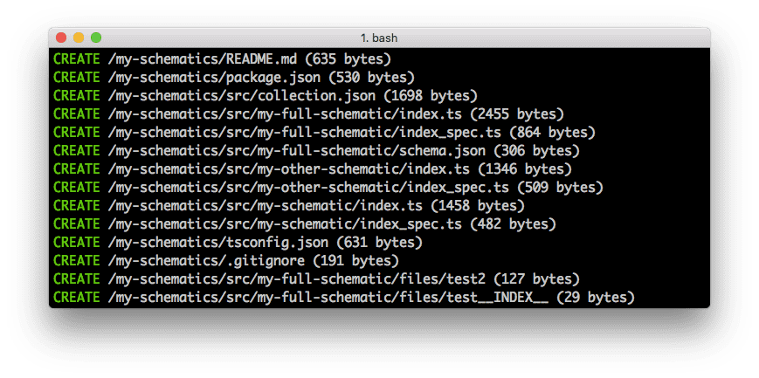Screen dimensions: 759x378
Task: Click my-other-schematic/index_spec.ts path
Action: click(309, 188)
